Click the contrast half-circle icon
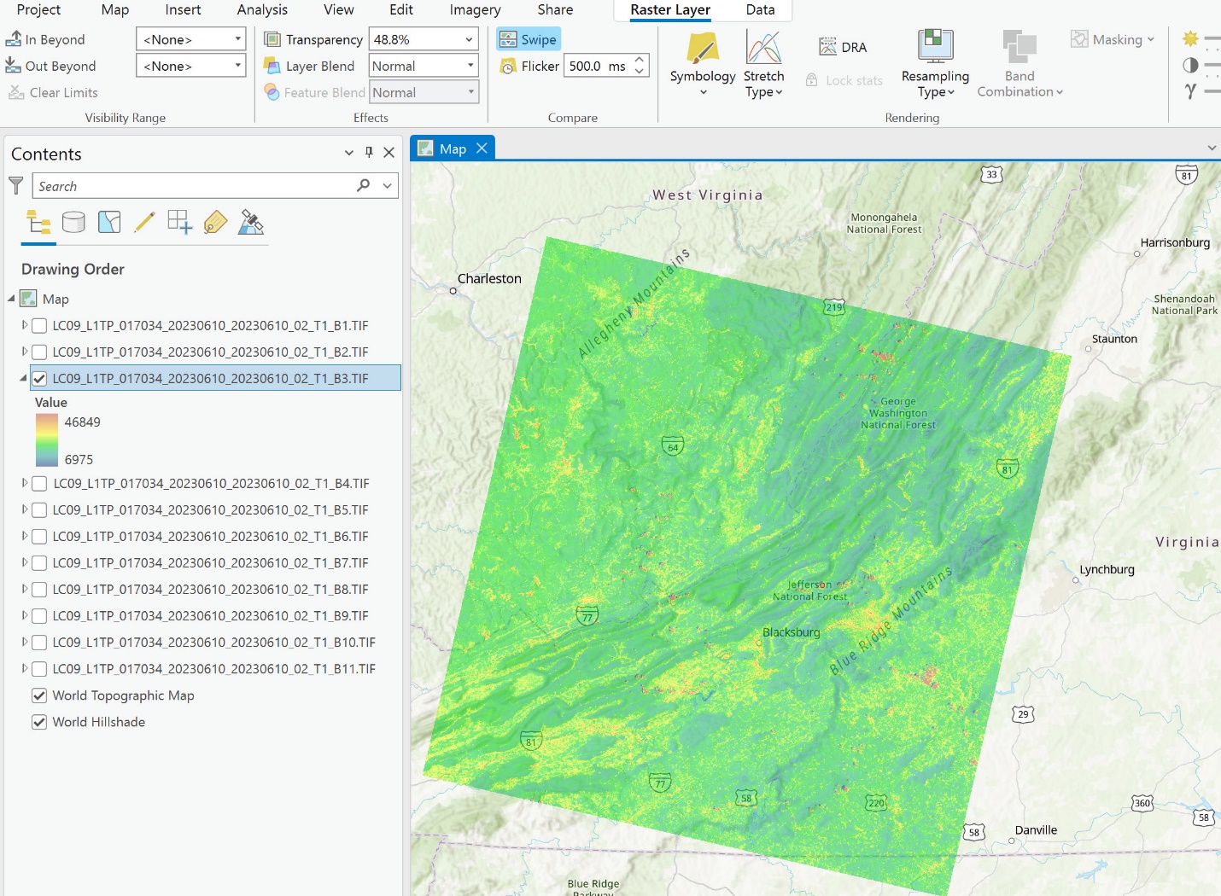1221x896 pixels. click(x=1190, y=65)
